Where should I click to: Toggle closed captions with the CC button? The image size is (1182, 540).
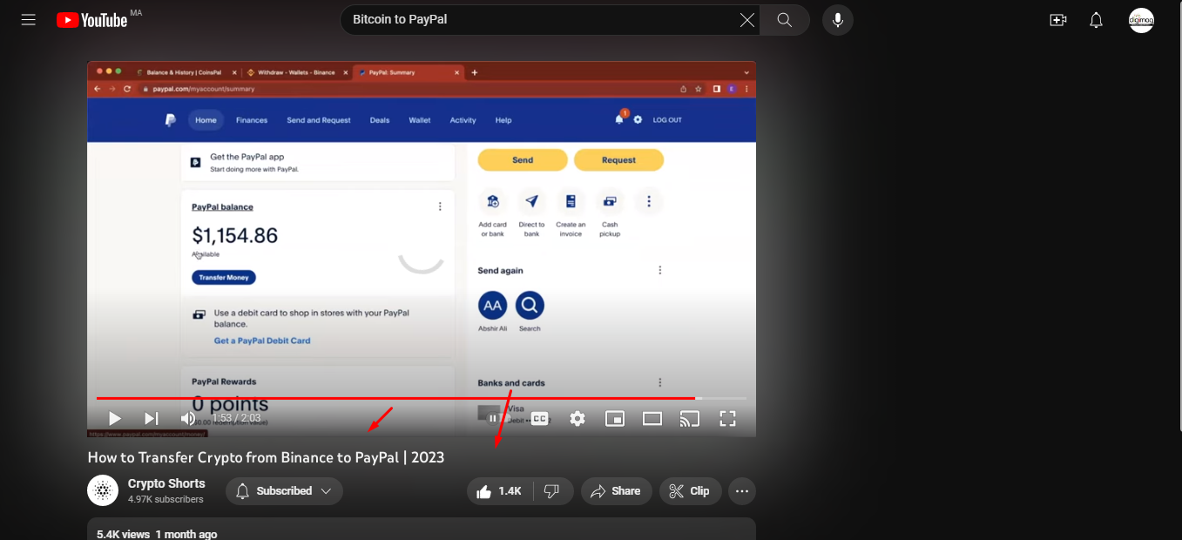(540, 419)
